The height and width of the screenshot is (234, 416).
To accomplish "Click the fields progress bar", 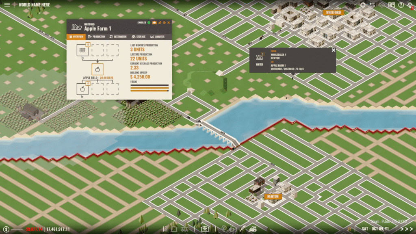I will (x=149, y=88).
